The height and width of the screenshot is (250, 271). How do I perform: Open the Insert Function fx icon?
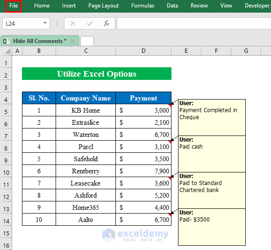point(107,23)
